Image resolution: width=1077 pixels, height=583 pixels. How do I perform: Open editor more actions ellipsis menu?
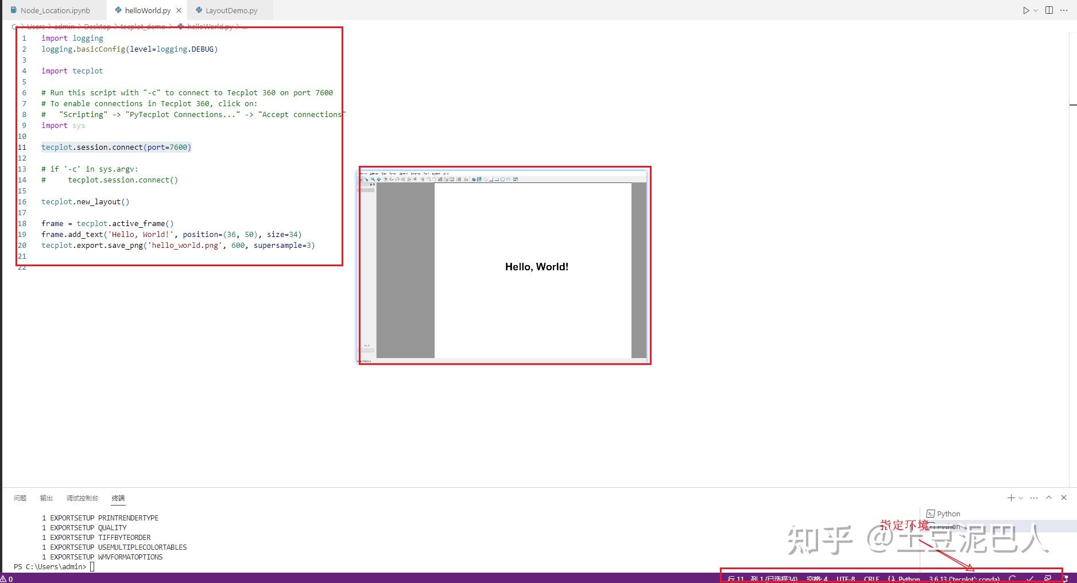pos(1064,10)
